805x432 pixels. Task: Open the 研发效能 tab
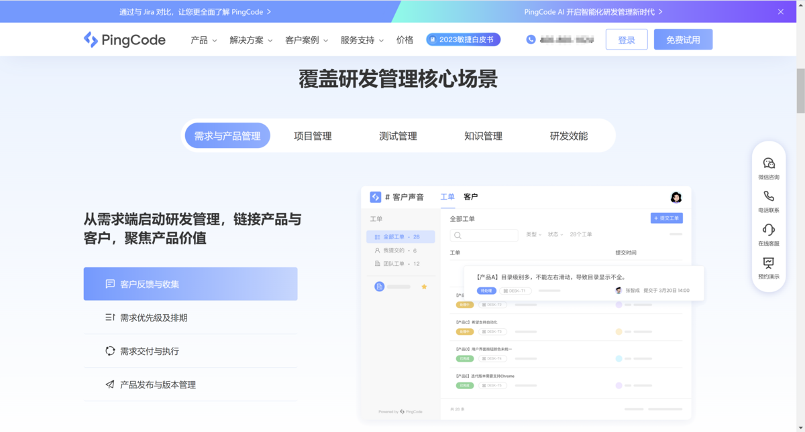pyautogui.click(x=569, y=135)
